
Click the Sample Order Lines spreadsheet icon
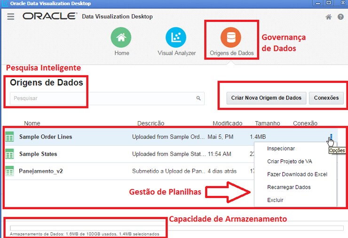(x=9, y=137)
